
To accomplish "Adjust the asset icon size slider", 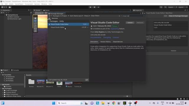I will tap(127, 96).
